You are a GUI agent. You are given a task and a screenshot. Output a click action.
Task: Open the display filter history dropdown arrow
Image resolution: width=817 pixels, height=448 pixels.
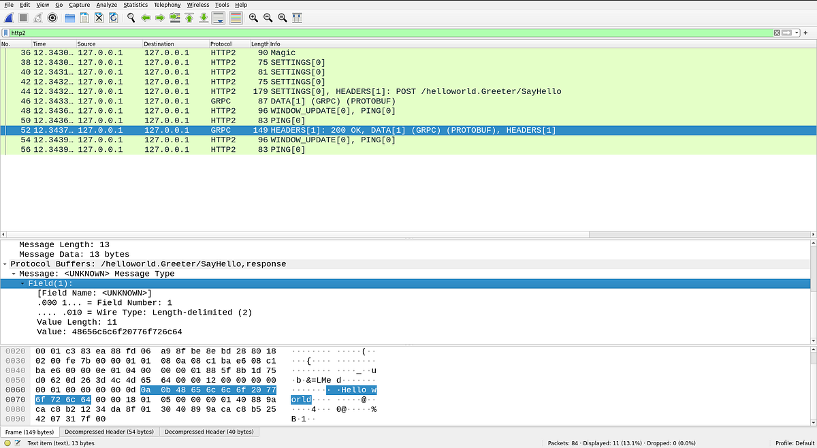(796, 33)
